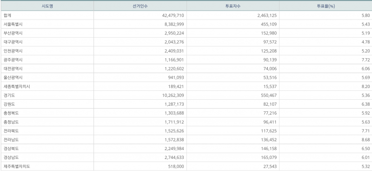Click the 선거인수 column header
This screenshot has height=171, width=372.
coord(140,6)
